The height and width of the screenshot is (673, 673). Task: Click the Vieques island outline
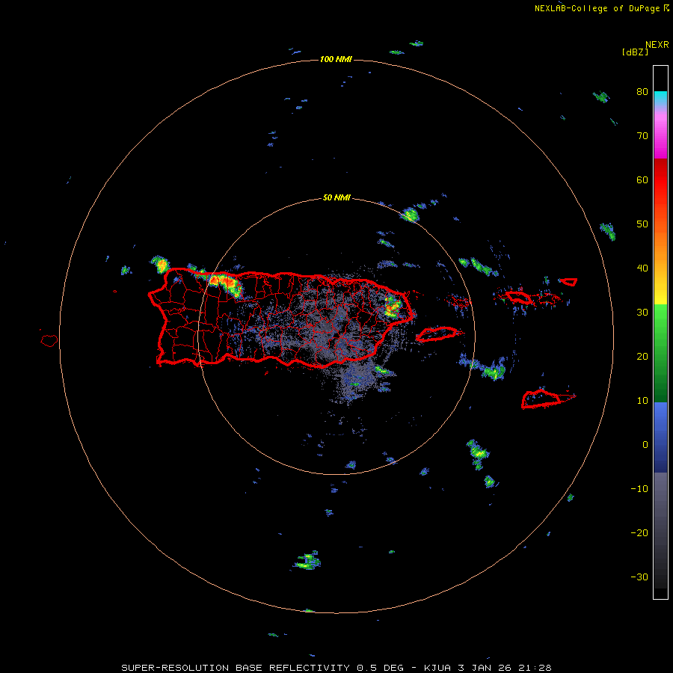point(437,334)
